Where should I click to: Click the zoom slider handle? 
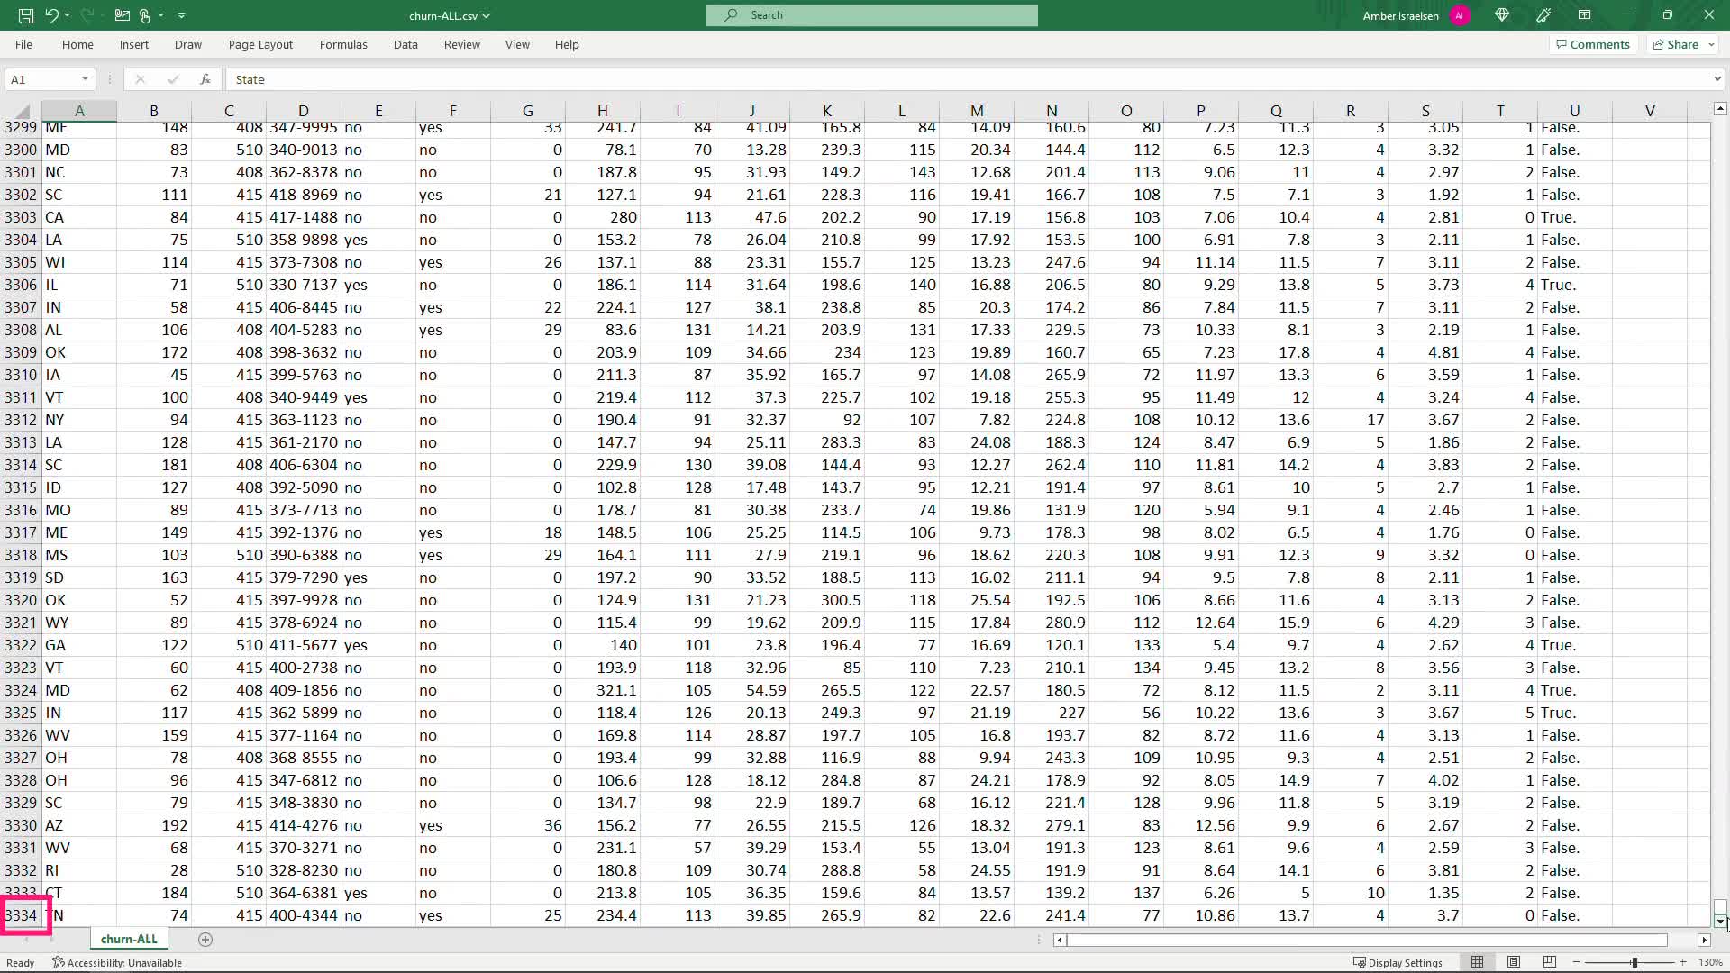(1634, 962)
